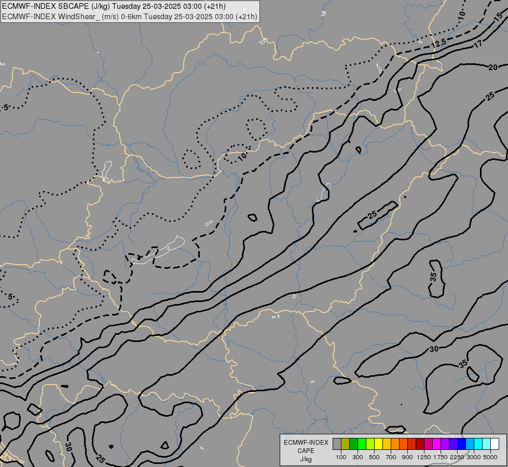Click the pure yellow legend swatch
The width and height of the screenshot is (508, 467).
coord(379,444)
